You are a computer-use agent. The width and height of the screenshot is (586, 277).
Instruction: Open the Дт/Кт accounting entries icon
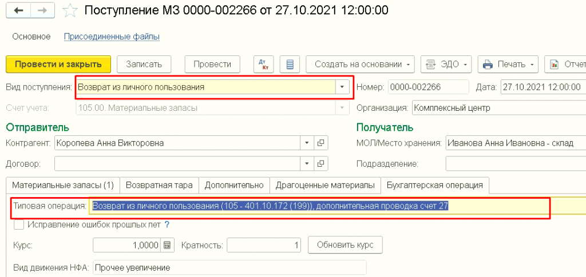point(264,65)
